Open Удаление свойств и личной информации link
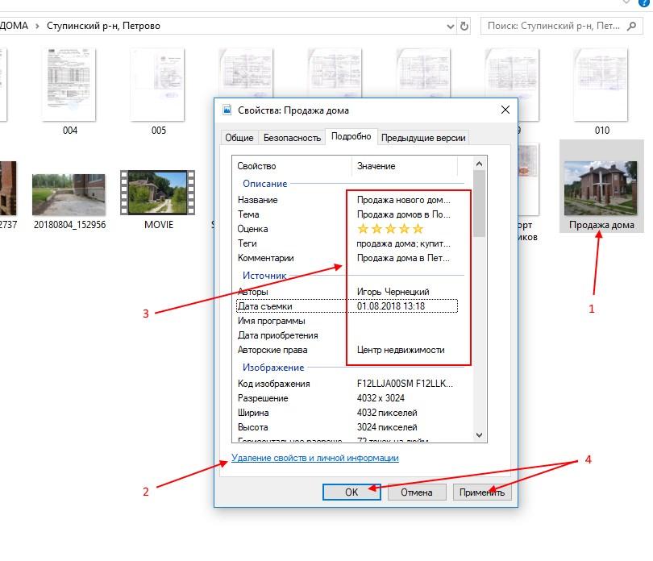Viewport: 653px width, 561px height. click(314, 458)
